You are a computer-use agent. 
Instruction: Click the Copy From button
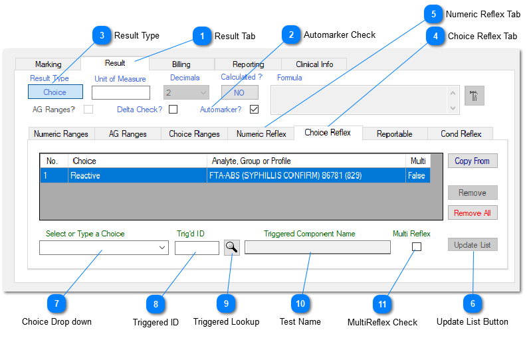472,161
